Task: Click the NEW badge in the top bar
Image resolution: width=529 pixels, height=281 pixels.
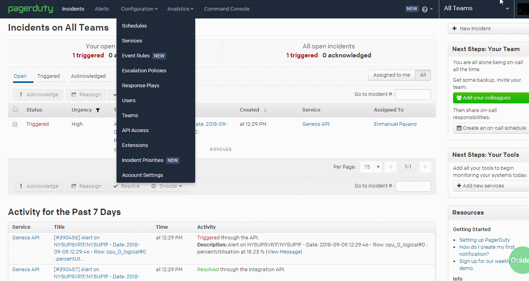Action: tap(412, 9)
